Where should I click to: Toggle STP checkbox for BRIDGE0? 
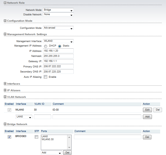point(37,137)
